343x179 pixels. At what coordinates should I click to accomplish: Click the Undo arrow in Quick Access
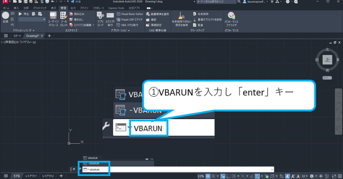tap(53, 1)
